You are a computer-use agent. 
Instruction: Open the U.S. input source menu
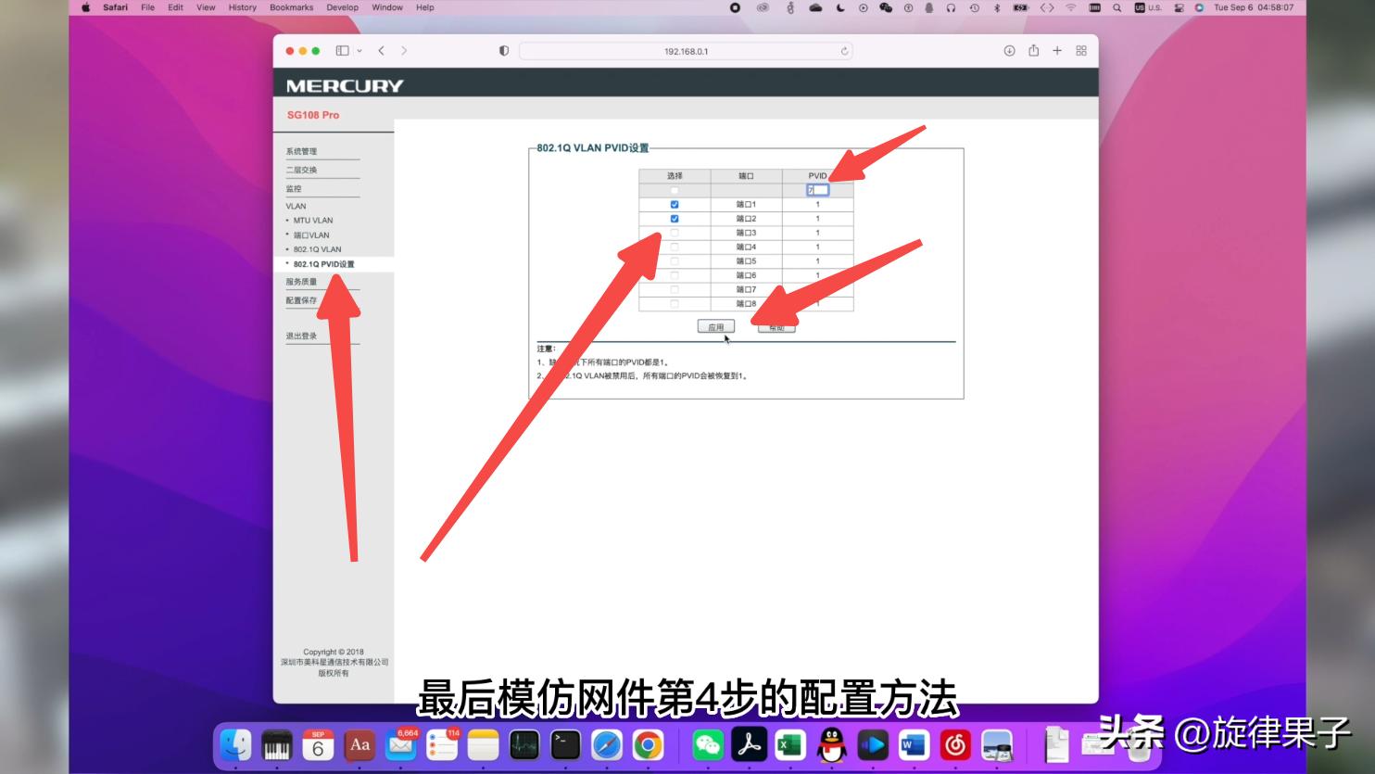(x=1144, y=7)
